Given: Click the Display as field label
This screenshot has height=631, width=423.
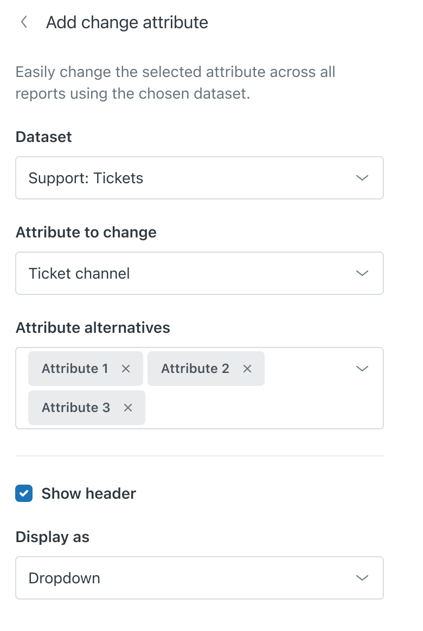Looking at the screenshot, I should click(x=53, y=537).
